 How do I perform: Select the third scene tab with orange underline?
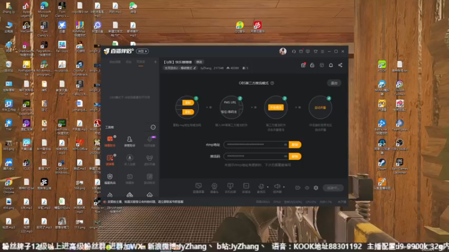[141, 62]
